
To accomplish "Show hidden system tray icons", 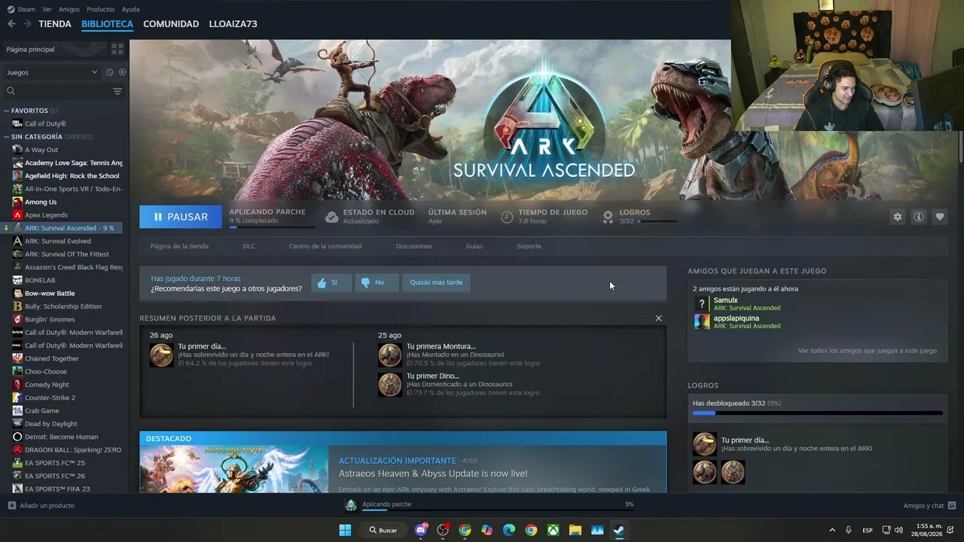I will pos(832,530).
